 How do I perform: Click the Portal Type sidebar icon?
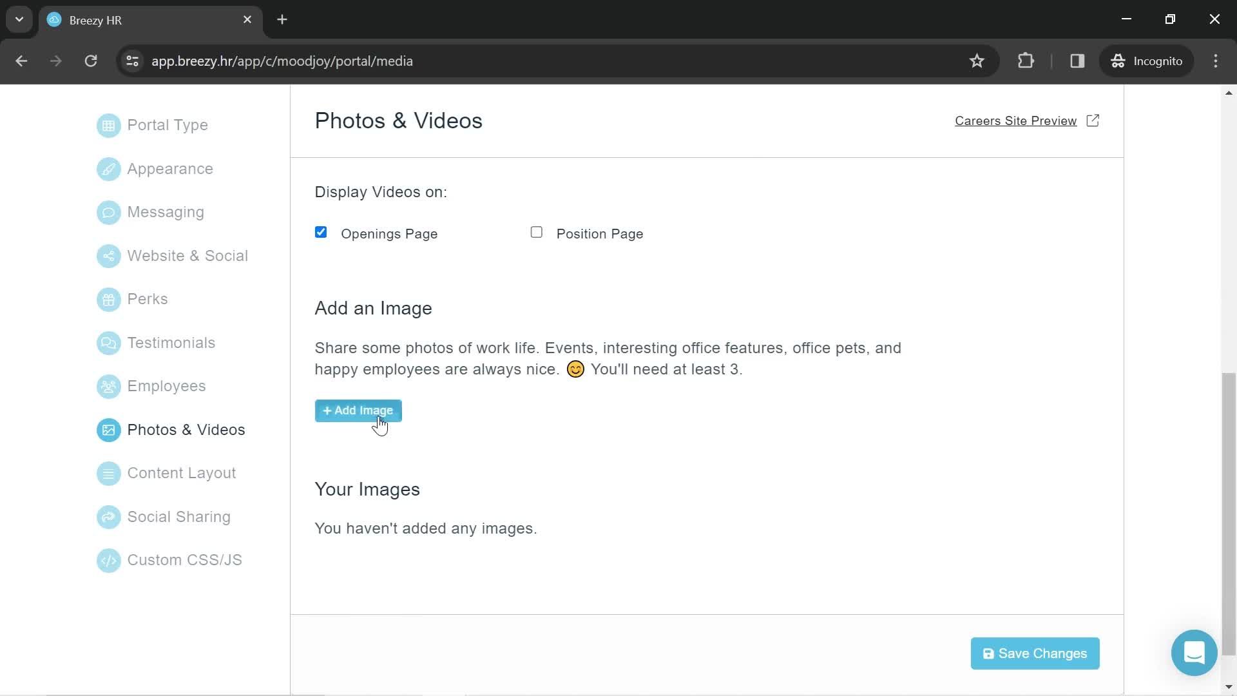point(109,124)
